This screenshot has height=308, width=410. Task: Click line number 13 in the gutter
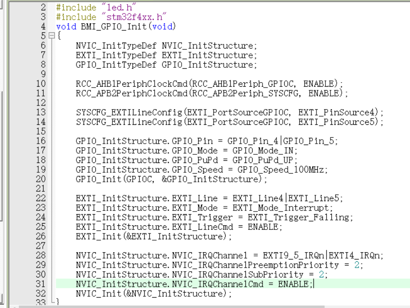tap(41, 112)
